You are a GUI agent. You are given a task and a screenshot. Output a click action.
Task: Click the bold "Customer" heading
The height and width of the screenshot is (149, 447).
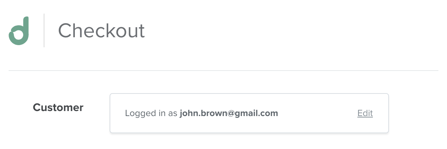(x=58, y=107)
